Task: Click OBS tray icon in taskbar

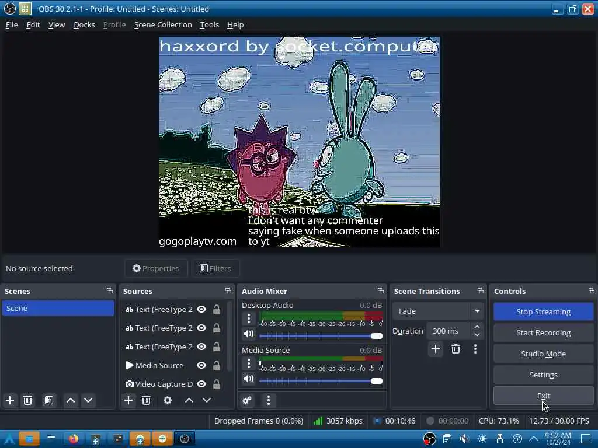Action: (430, 439)
